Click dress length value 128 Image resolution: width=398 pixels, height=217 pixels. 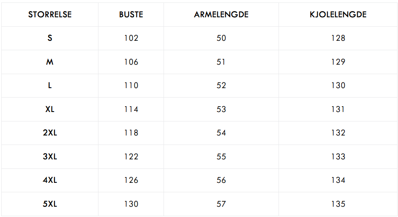click(338, 38)
